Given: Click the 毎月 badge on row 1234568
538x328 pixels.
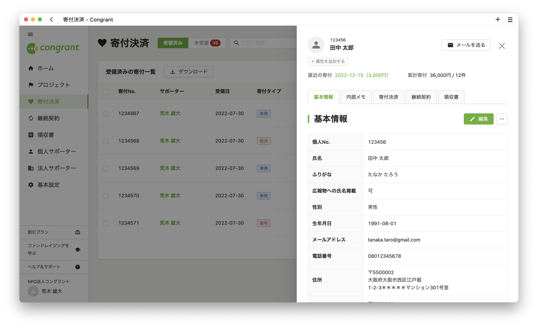Looking at the screenshot, I should (x=264, y=141).
